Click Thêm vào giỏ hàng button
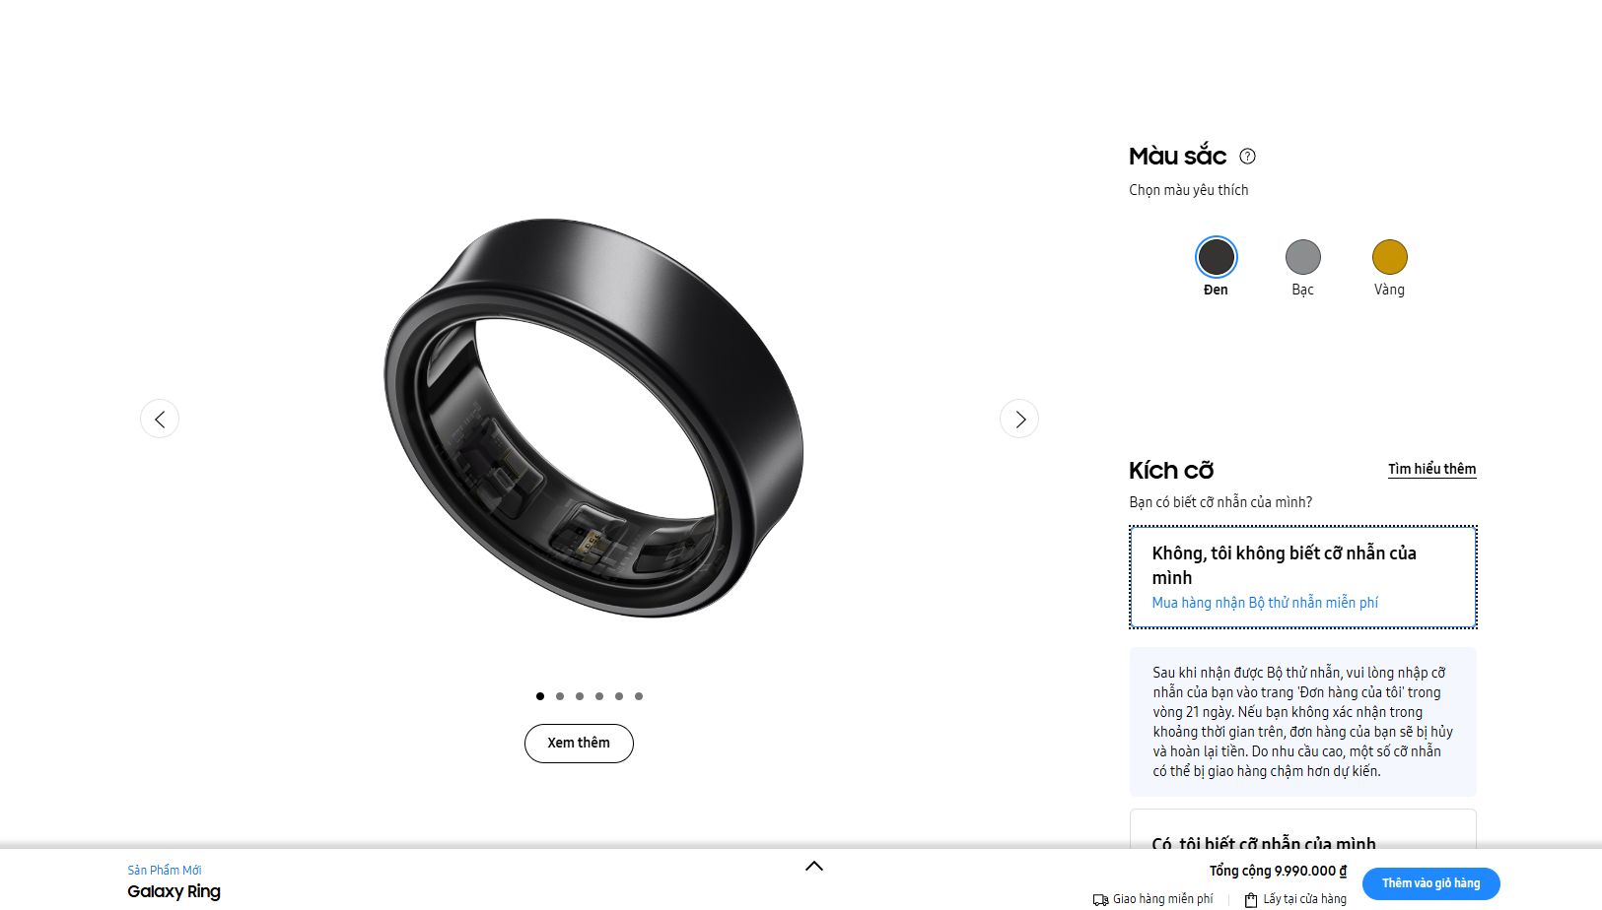The width and height of the screenshot is (1602, 910). 1430,883
